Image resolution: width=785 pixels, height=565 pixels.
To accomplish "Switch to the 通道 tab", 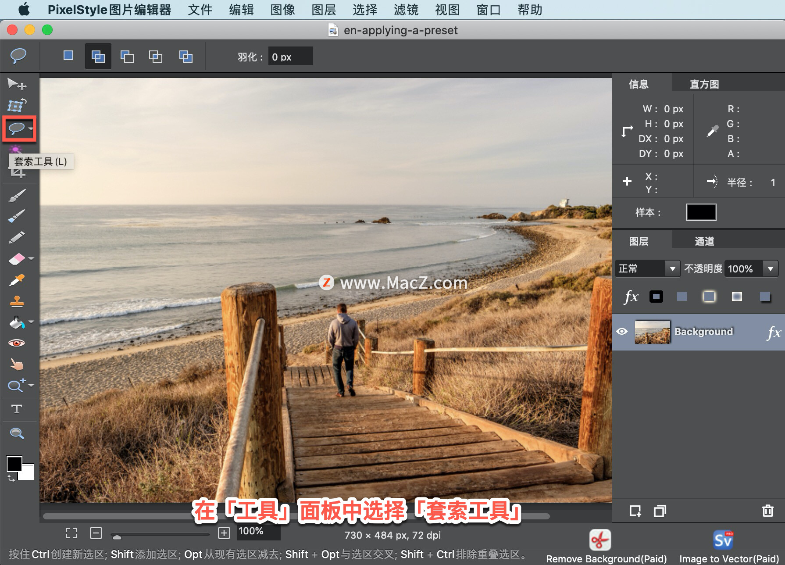I will 704,240.
